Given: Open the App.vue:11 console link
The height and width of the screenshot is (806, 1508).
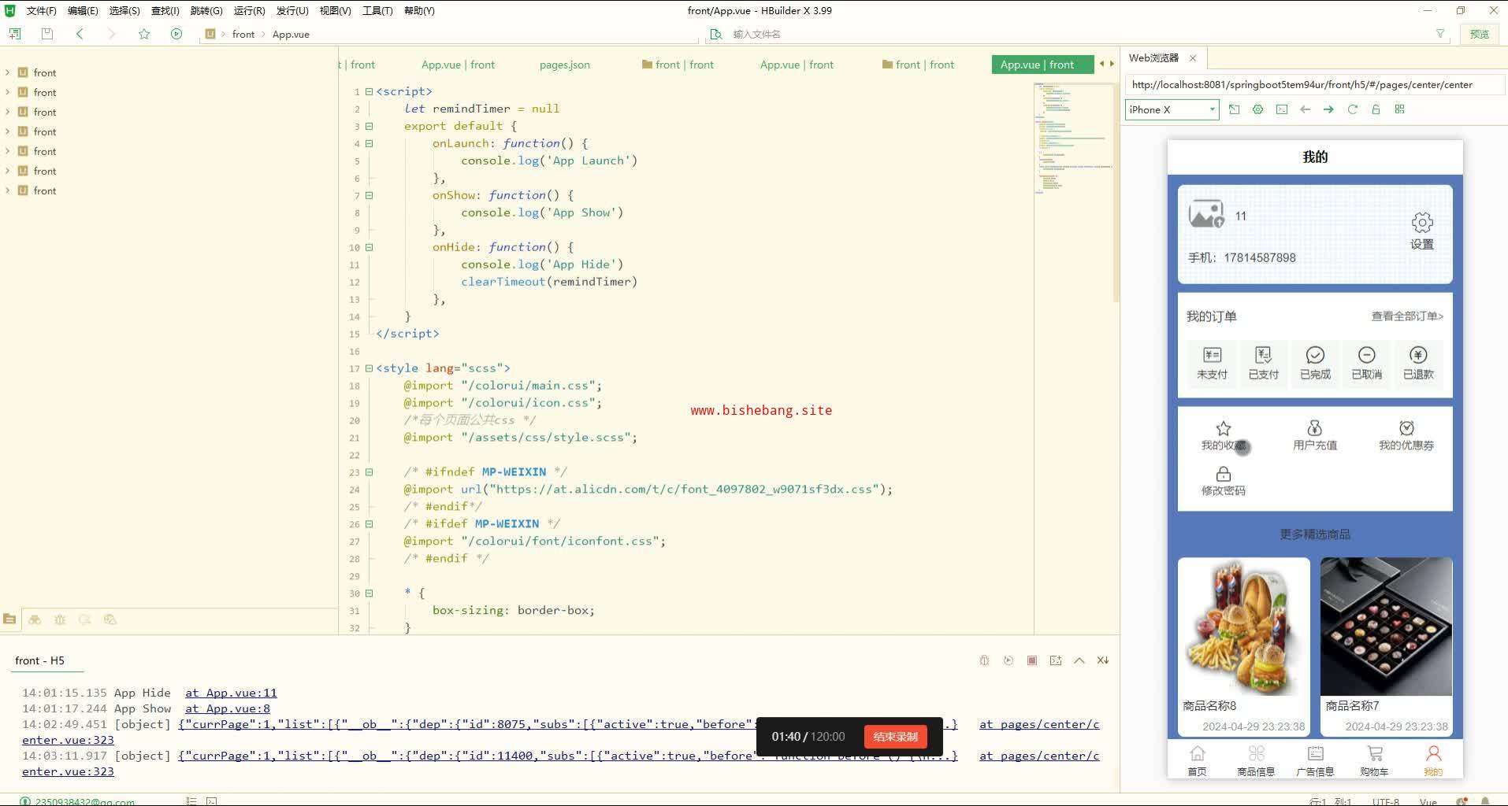Looking at the screenshot, I should tap(231, 693).
